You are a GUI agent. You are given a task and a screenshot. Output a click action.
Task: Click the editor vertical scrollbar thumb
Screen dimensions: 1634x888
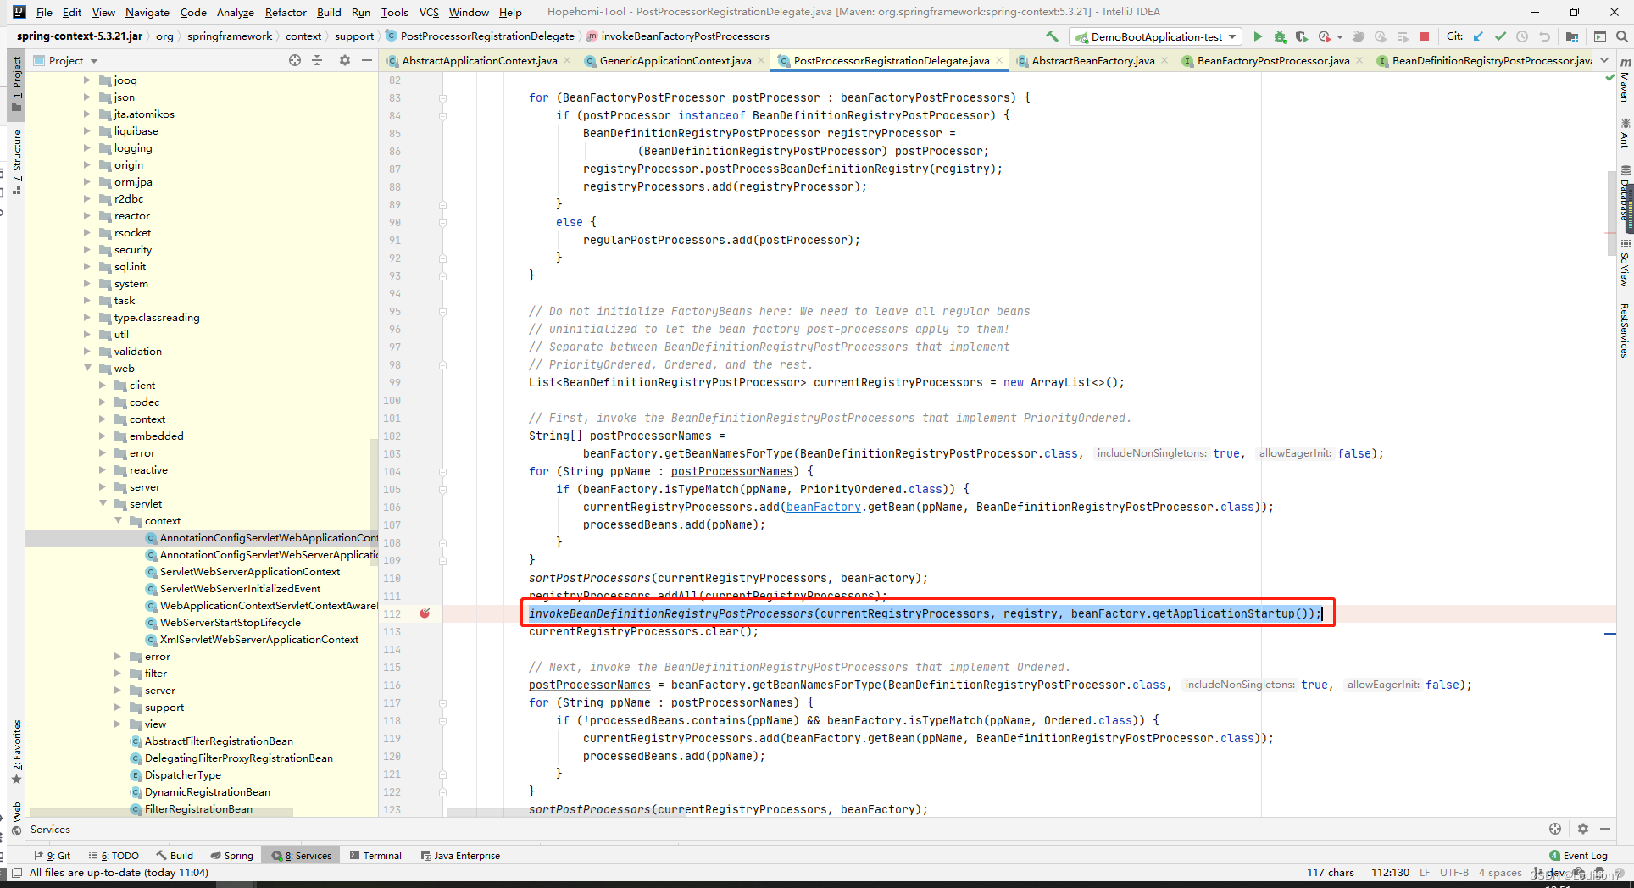point(1611,213)
